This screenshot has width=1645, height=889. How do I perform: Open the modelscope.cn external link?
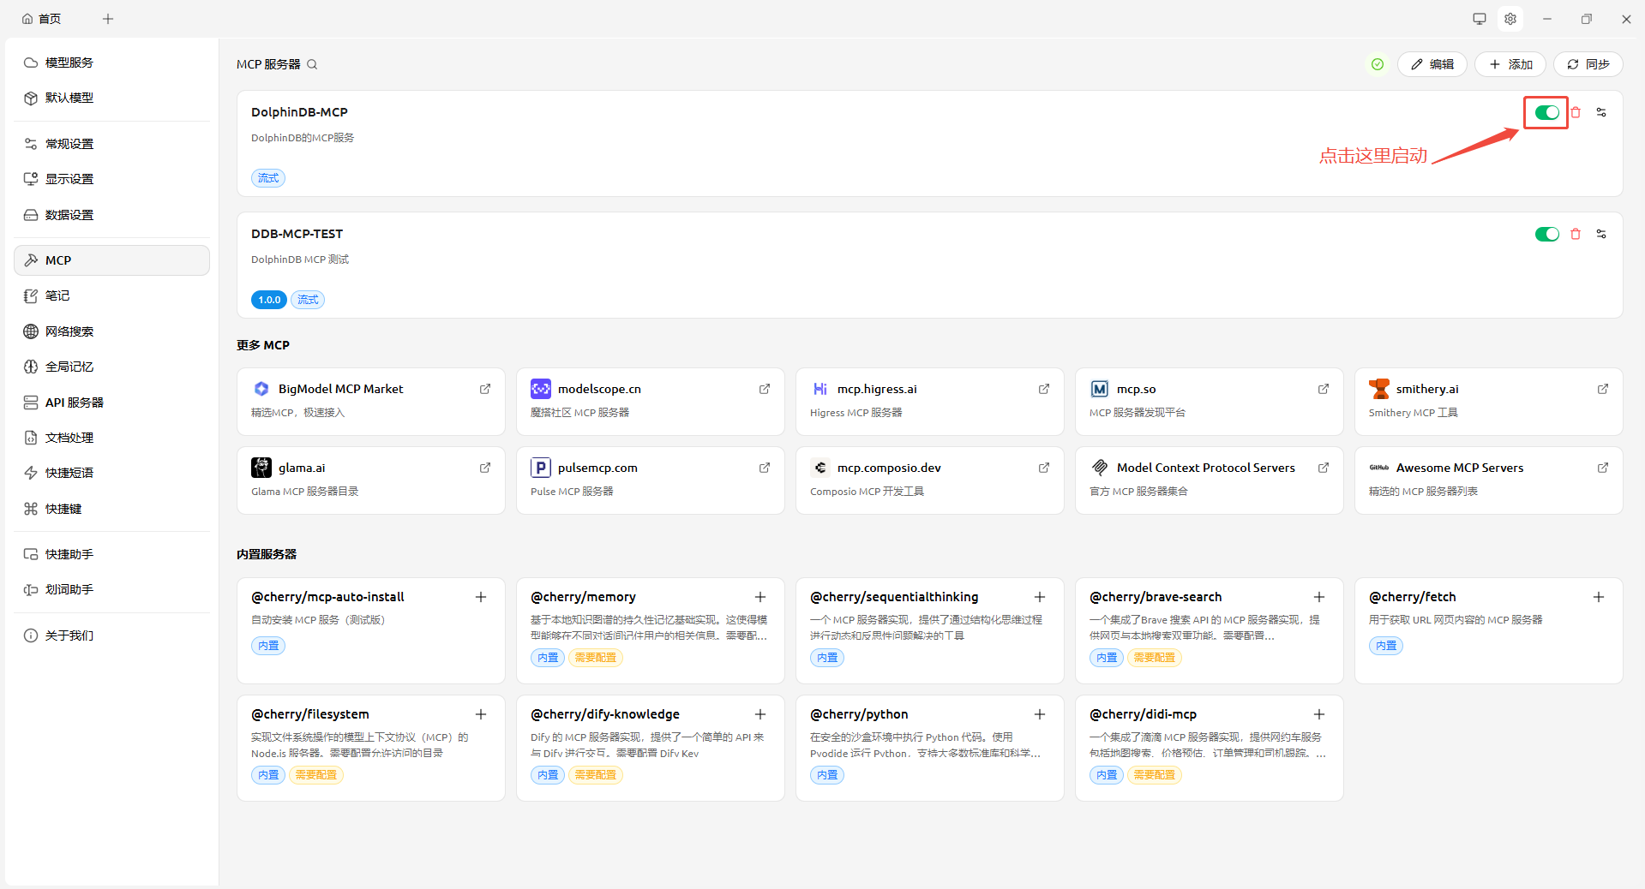[x=764, y=389]
